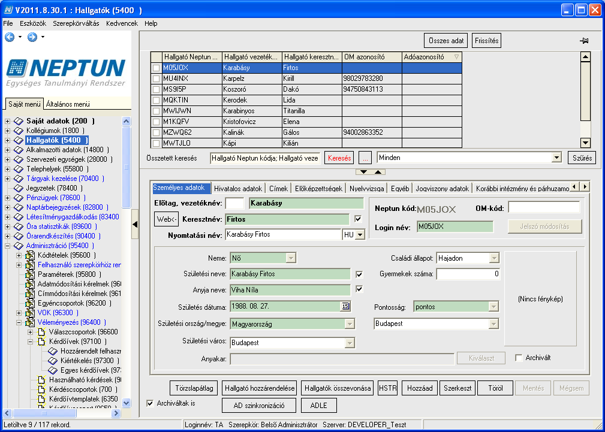605x432 pixels.
Task: Expand the Hallgatók tree node
Action: 7,140
